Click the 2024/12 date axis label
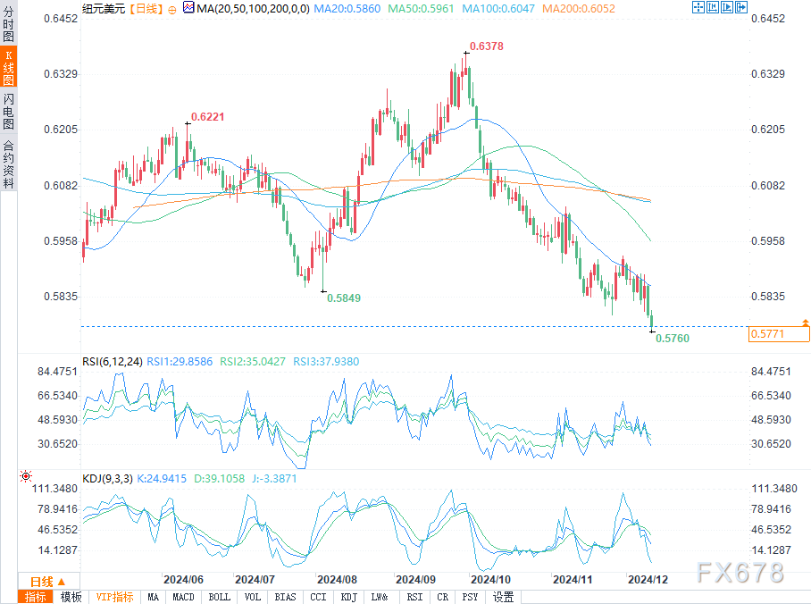The width and height of the screenshot is (811, 604). [x=648, y=580]
